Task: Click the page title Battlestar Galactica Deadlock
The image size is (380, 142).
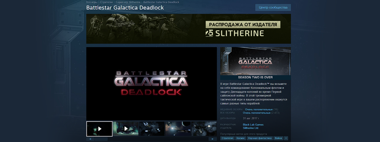Action: pyautogui.click(x=125, y=8)
